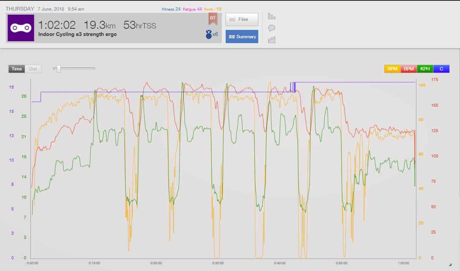Click the 53 hrTSS value
This screenshot has width=460, height=271.
(x=140, y=25)
